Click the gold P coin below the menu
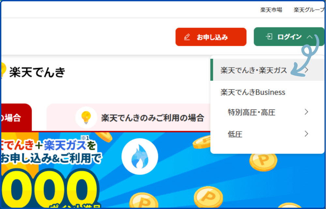 263,161
